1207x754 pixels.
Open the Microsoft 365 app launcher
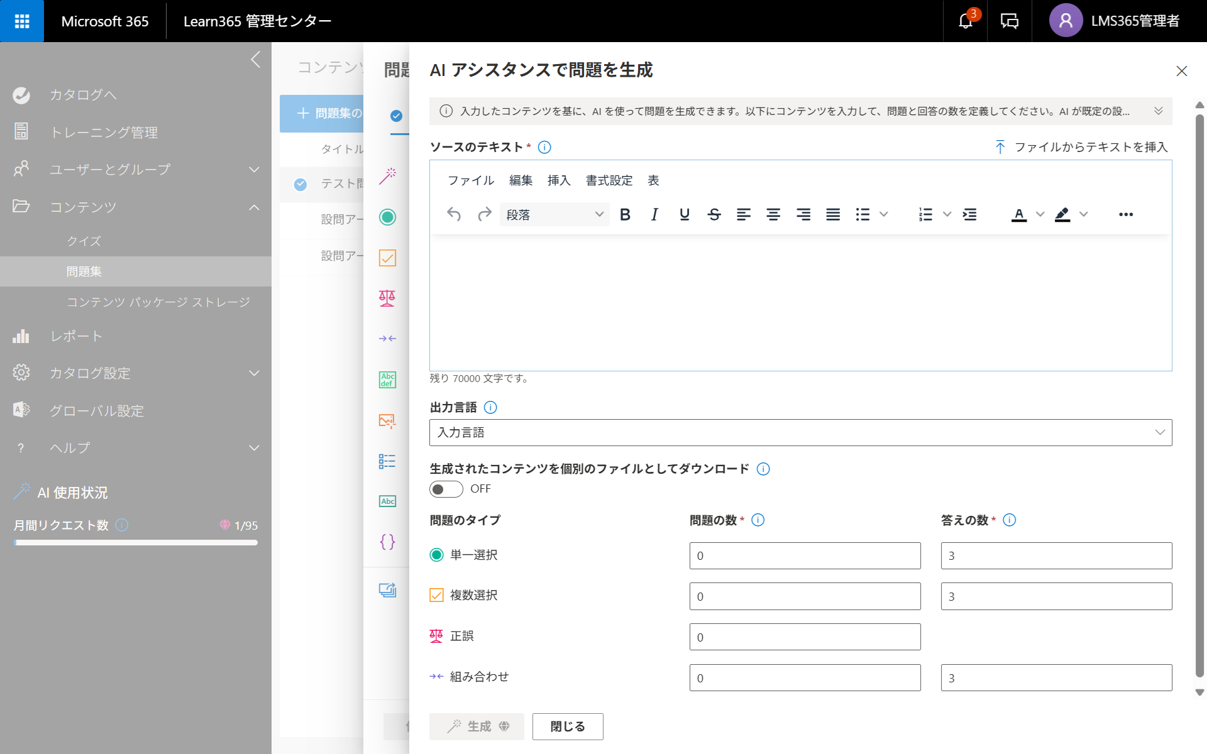click(22, 21)
